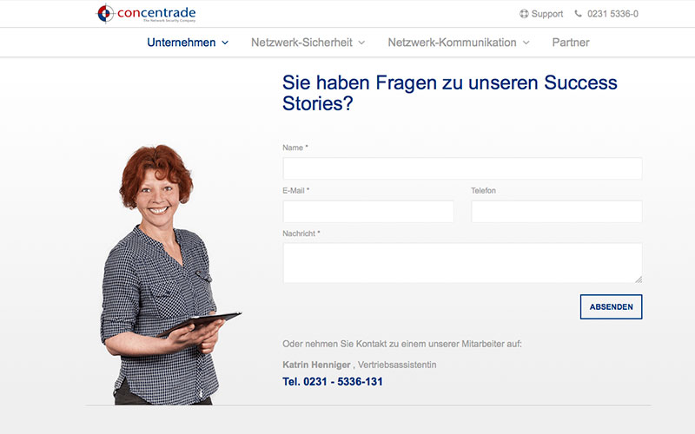This screenshot has width=695, height=434.
Task: Focus the Nachricht text area
Action: point(462,263)
